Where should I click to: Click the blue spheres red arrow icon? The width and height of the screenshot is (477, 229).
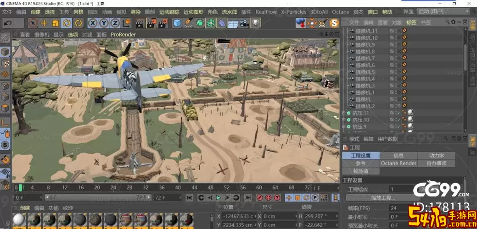pyautogui.click(x=301, y=23)
